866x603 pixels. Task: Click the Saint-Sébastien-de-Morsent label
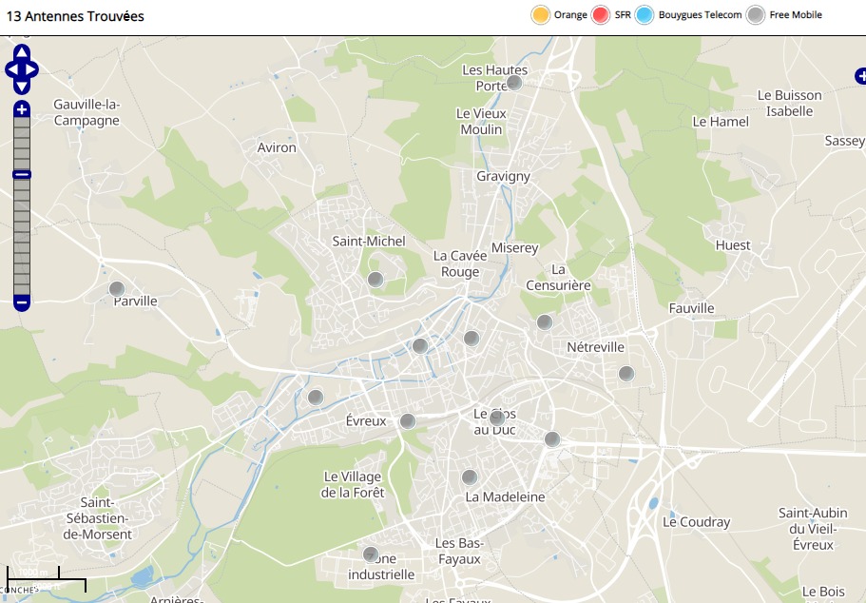[97, 518]
